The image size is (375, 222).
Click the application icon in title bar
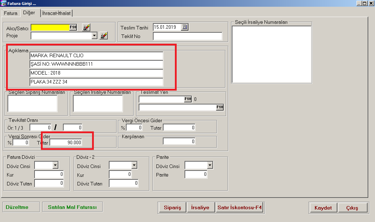4,3
